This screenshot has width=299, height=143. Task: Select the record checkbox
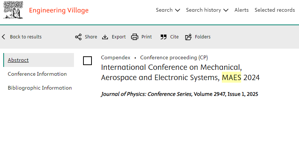(87, 61)
